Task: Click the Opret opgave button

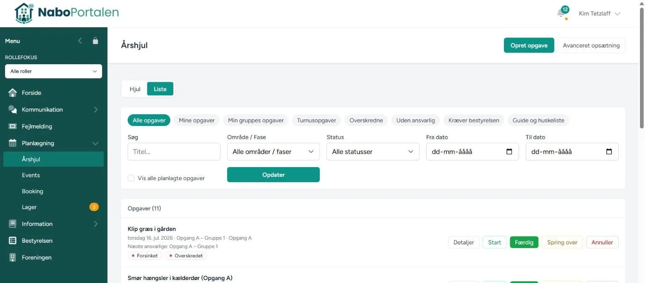Action: 529,45
